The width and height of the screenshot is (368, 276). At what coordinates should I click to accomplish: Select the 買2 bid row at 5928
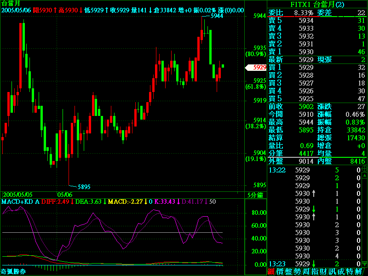(317, 75)
